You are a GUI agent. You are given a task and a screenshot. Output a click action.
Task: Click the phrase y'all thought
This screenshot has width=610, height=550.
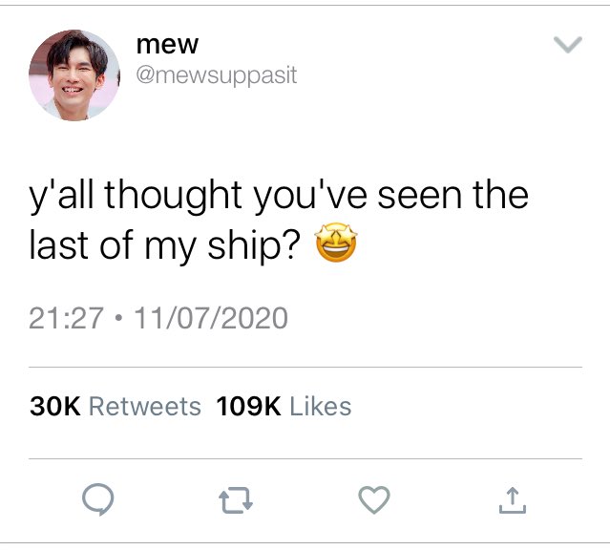[136, 196]
